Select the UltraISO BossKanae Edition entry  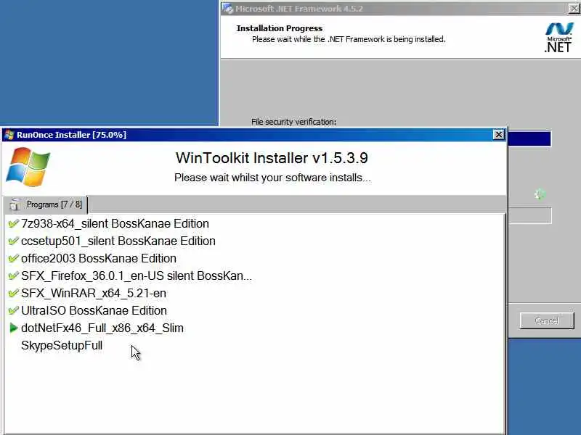(x=94, y=310)
